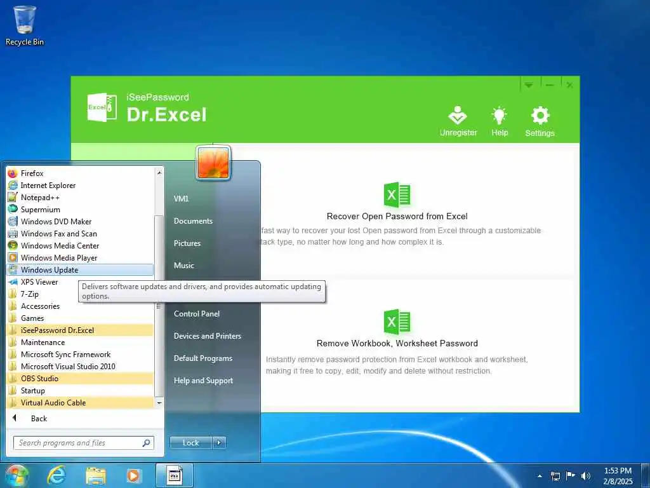Open Help and Support
Image resolution: width=650 pixels, height=488 pixels.
click(203, 381)
